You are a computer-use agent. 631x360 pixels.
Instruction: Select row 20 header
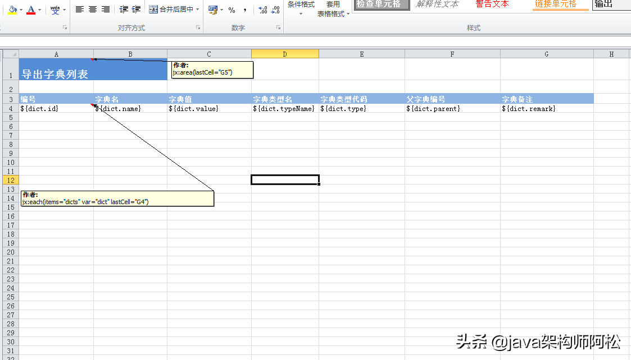tap(11, 252)
